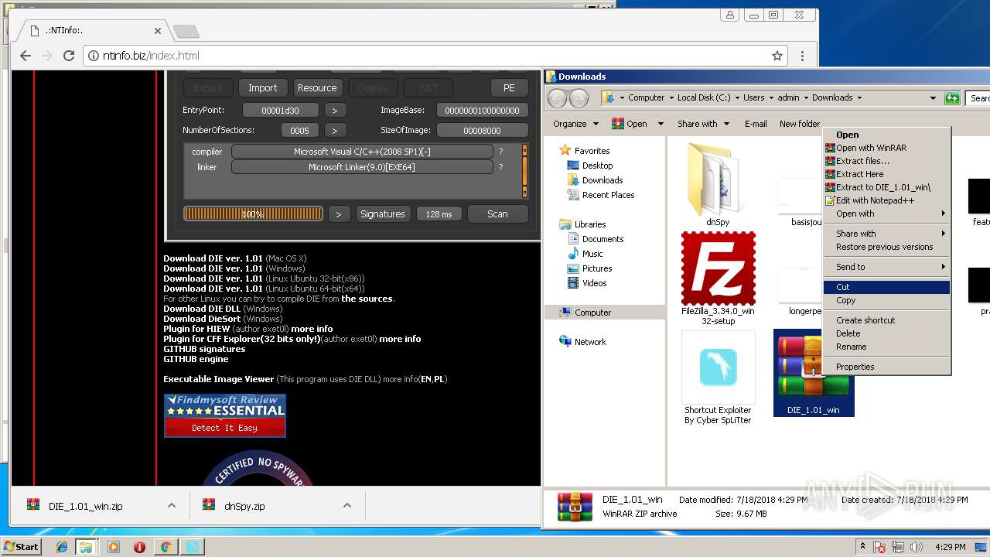990x557 pixels.
Task: Choose Open with WinRAR
Action: click(x=886, y=148)
